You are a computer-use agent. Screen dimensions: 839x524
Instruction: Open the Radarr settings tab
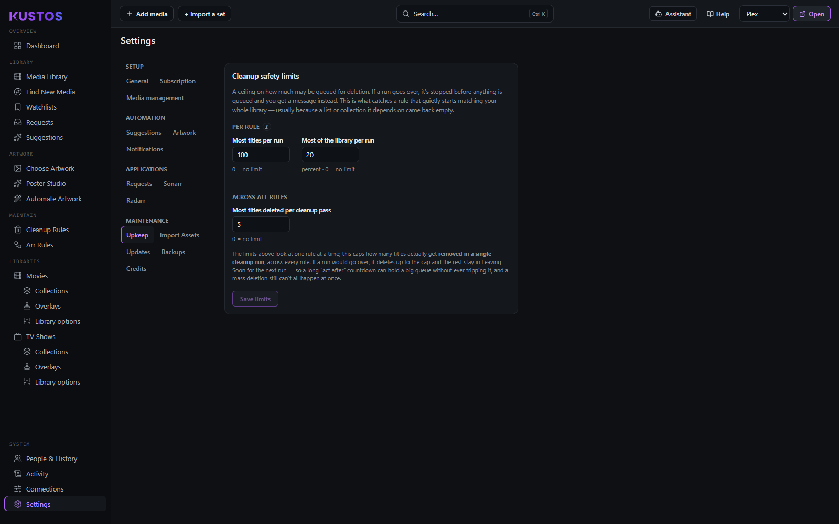pos(136,201)
